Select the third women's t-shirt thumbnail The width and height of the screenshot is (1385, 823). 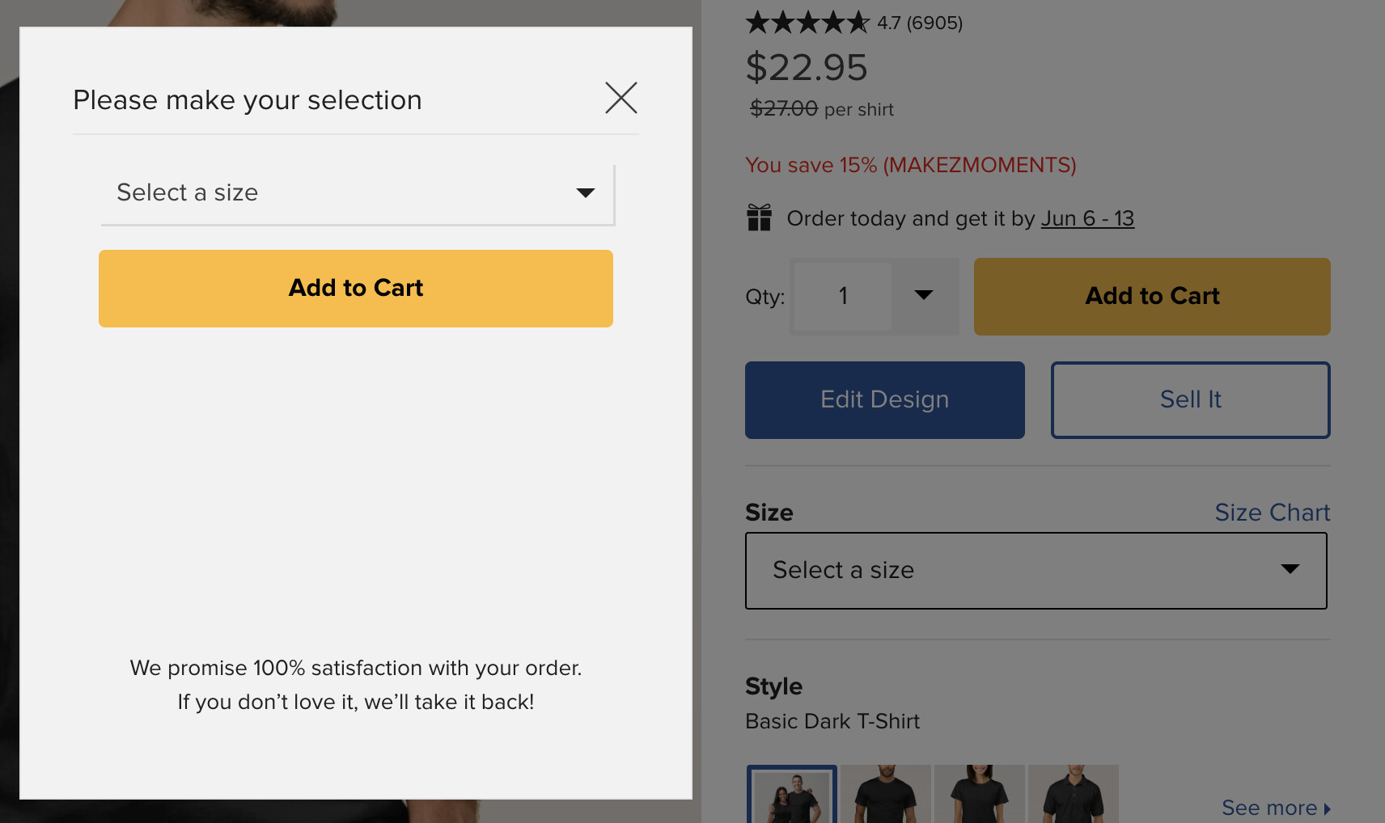pos(980,794)
